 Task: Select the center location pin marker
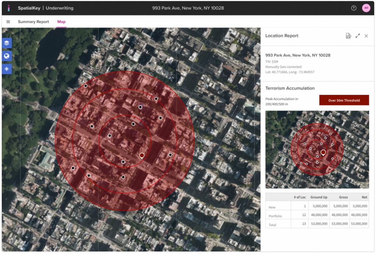[141, 155]
